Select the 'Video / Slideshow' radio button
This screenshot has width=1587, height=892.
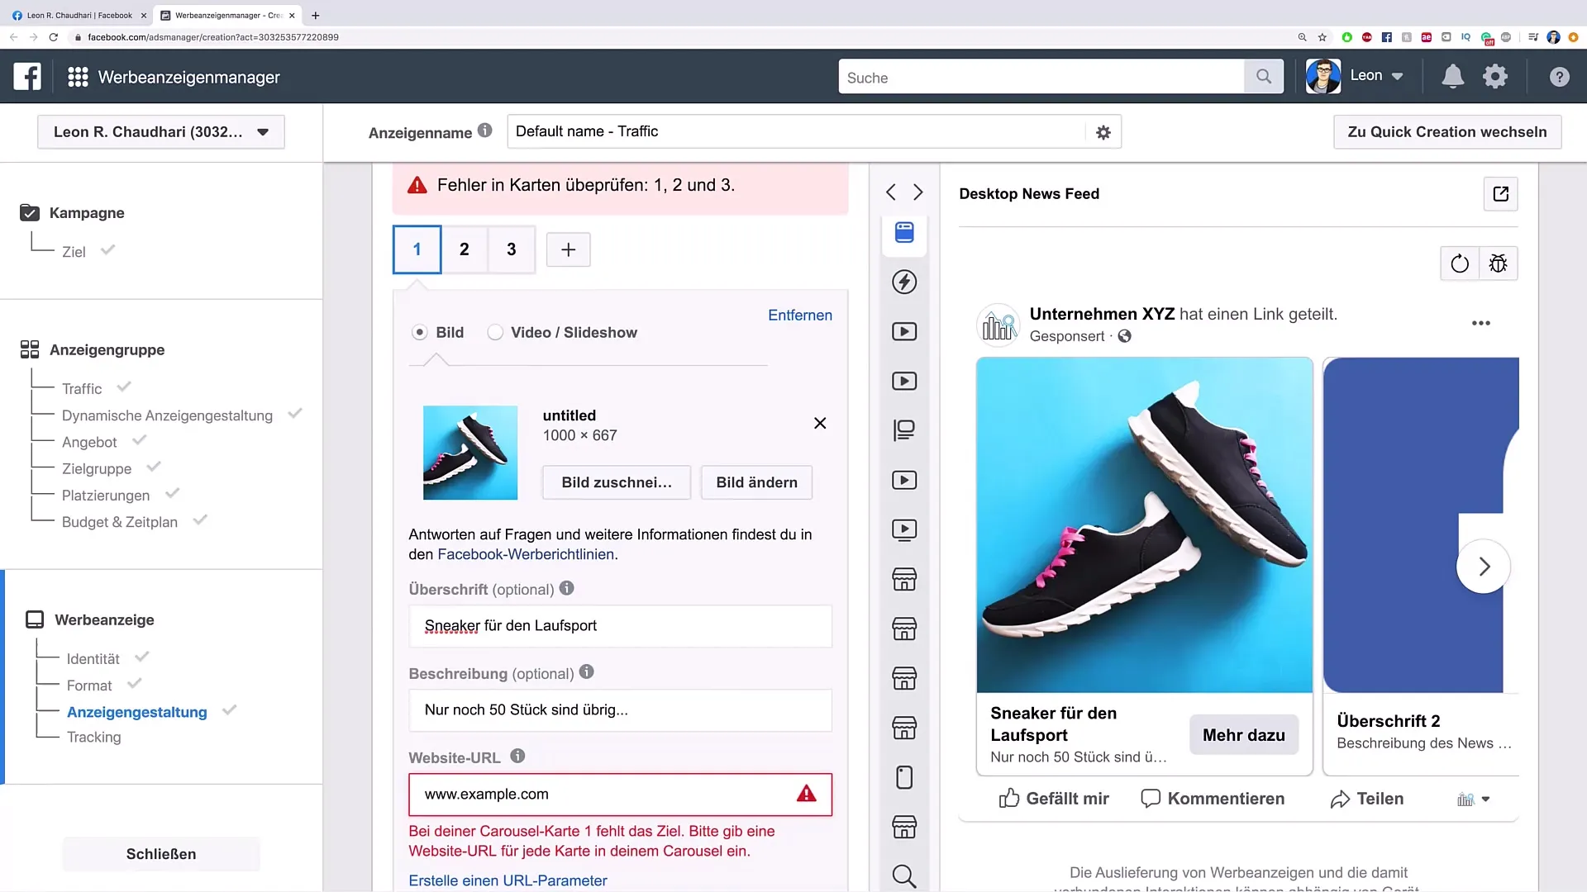point(495,332)
